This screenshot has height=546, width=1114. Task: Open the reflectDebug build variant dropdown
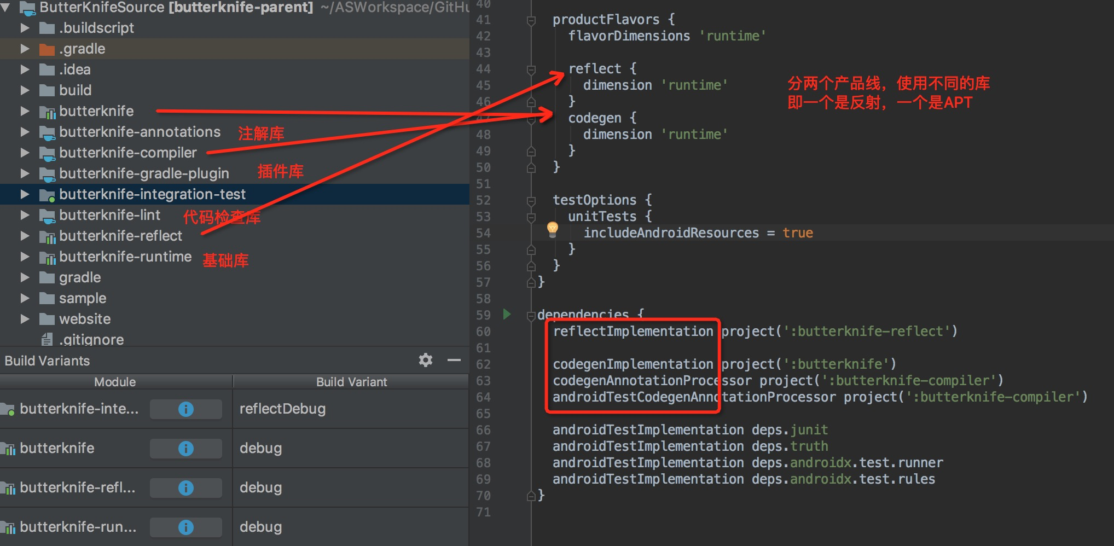(351, 409)
